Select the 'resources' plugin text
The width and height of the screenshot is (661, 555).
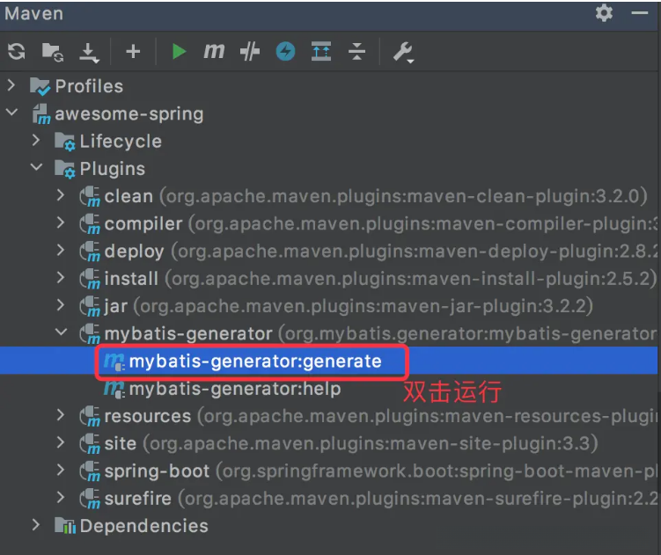pos(148,416)
